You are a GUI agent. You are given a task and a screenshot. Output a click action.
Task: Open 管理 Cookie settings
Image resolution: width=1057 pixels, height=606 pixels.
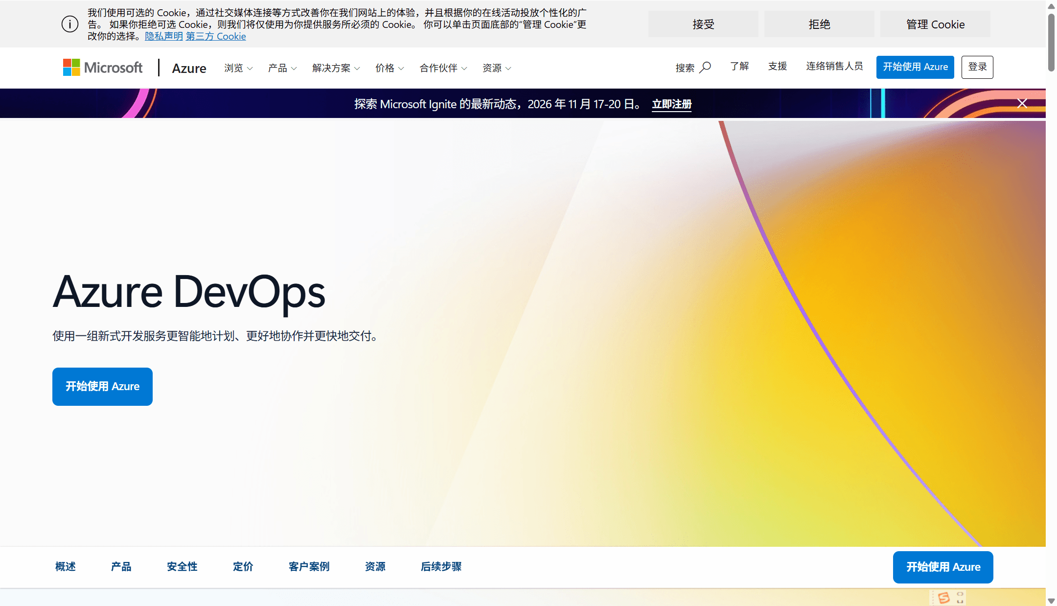tap(935, 24)
